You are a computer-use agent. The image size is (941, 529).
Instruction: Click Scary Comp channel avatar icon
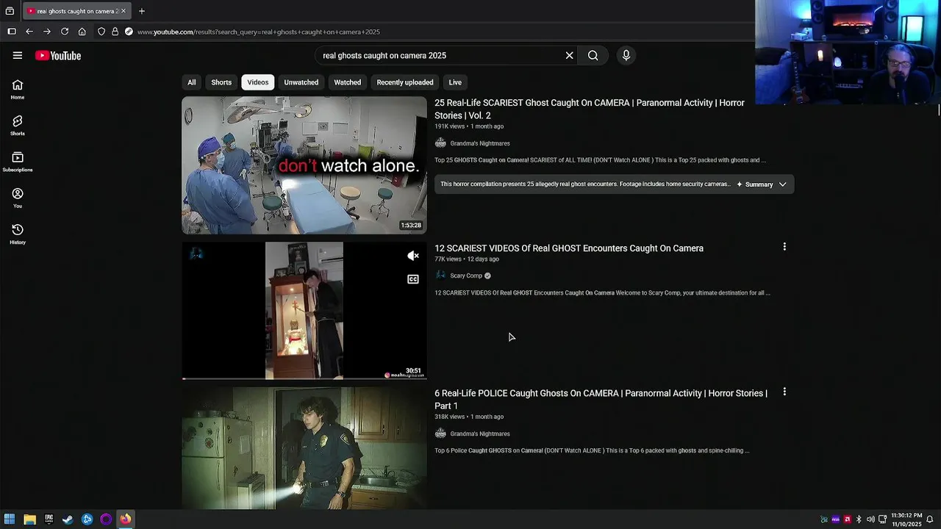[440, 276]
